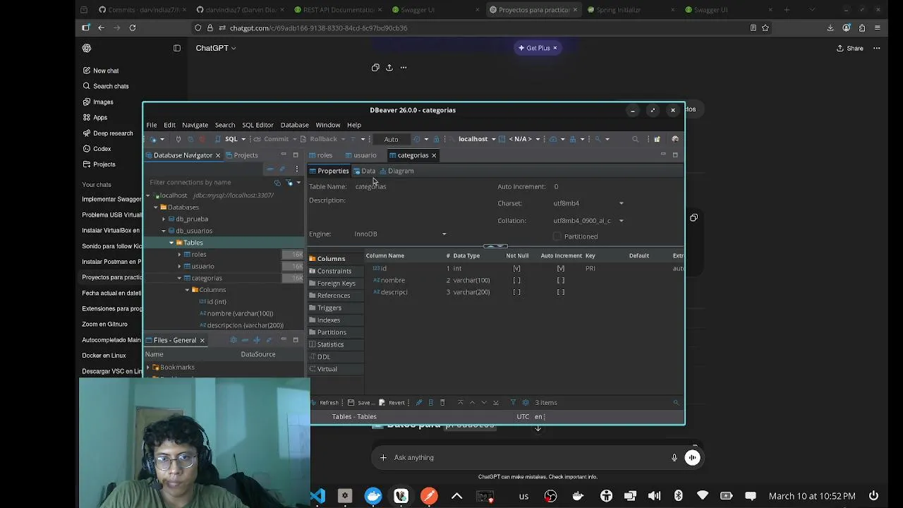Screen dimensions: 903x508
Task: Click the microphone icon in ChatGPT input
Action: [674, 457]
